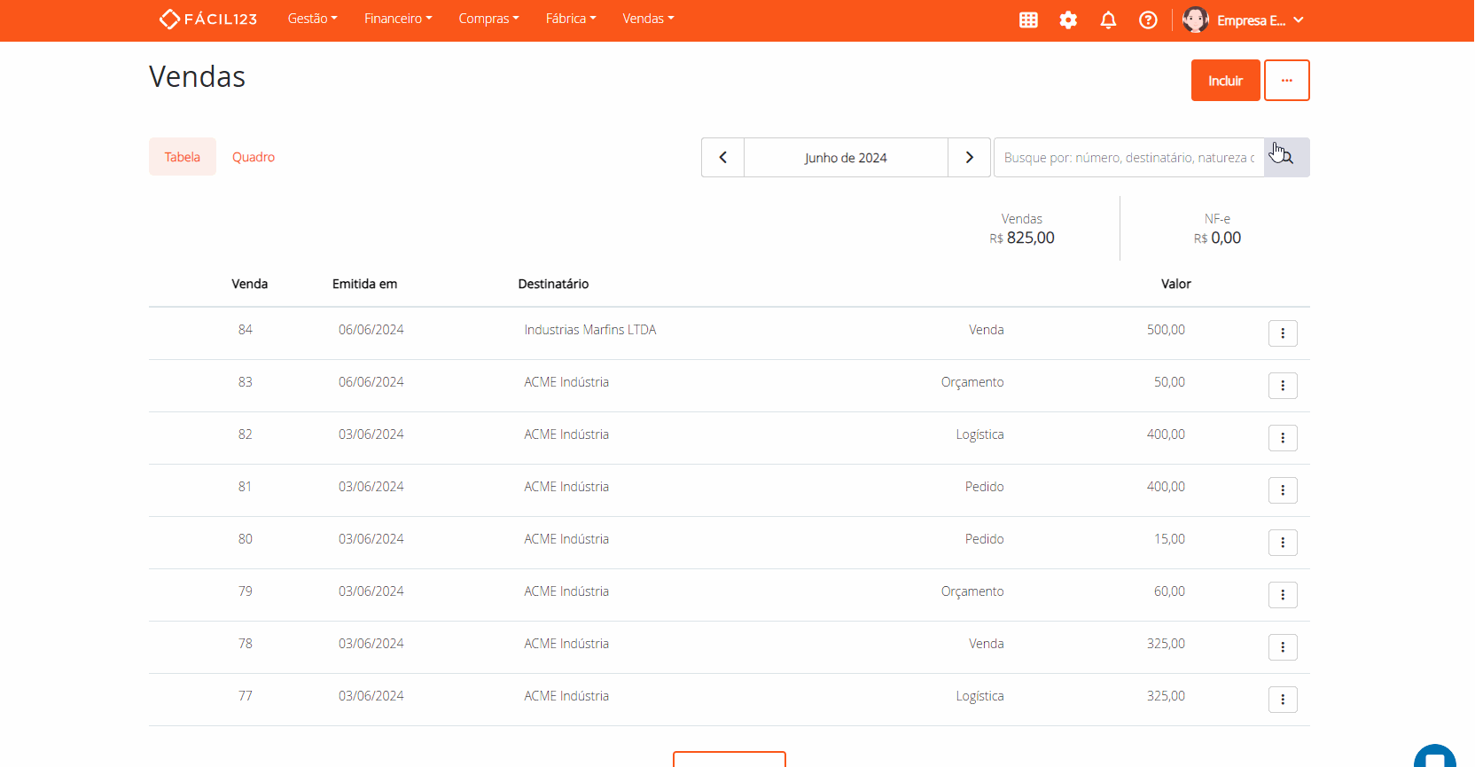
Task: Click the help question mark icon
Action: coord(1148,20)
